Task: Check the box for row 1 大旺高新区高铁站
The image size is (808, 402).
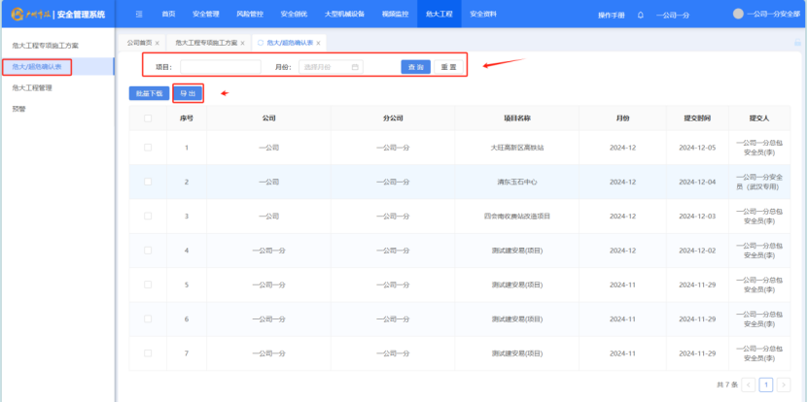Action: pos(148,148)
